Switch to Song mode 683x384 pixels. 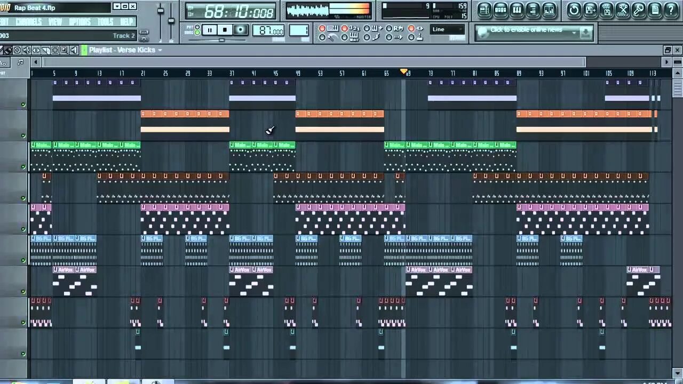(197, 33)
